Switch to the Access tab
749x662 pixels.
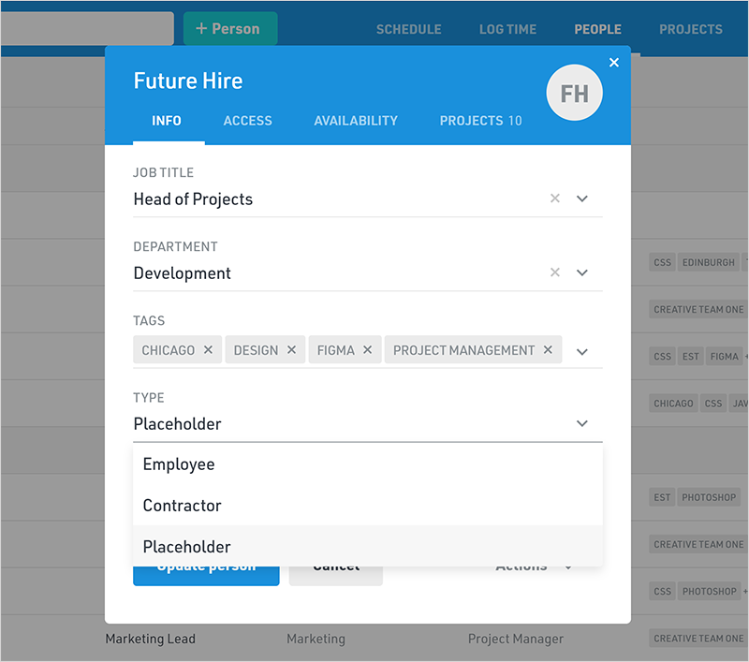coord(247,121)
